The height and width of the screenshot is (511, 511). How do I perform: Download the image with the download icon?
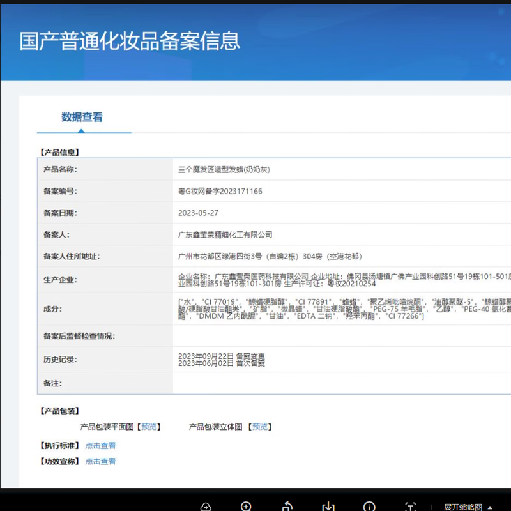328,507
